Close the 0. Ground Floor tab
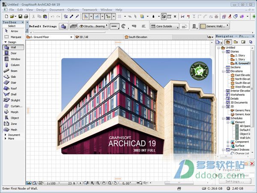The width and height of the screenshot is (257, 193). [x=71, y=37]
